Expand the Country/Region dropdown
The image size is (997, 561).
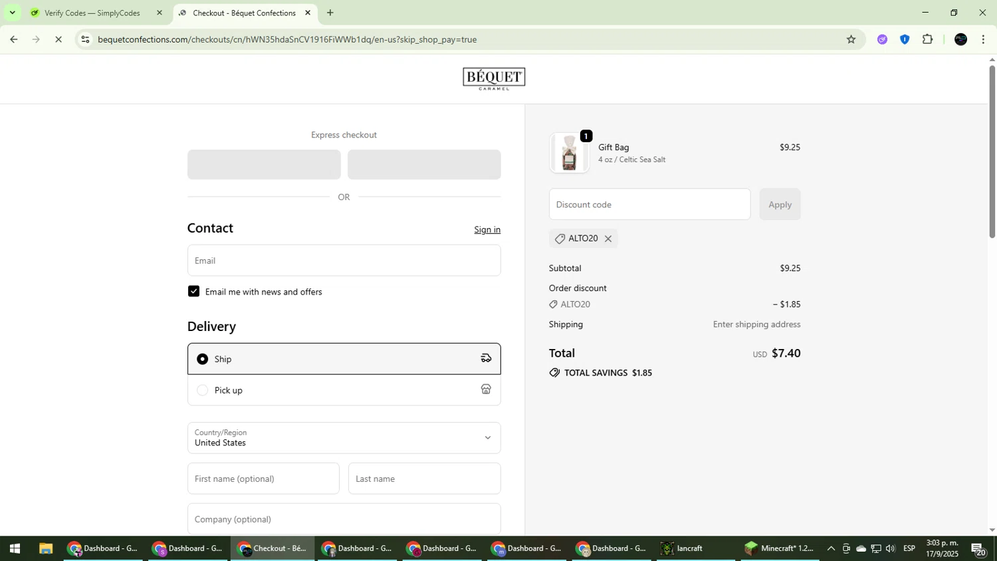pos(344,438)
